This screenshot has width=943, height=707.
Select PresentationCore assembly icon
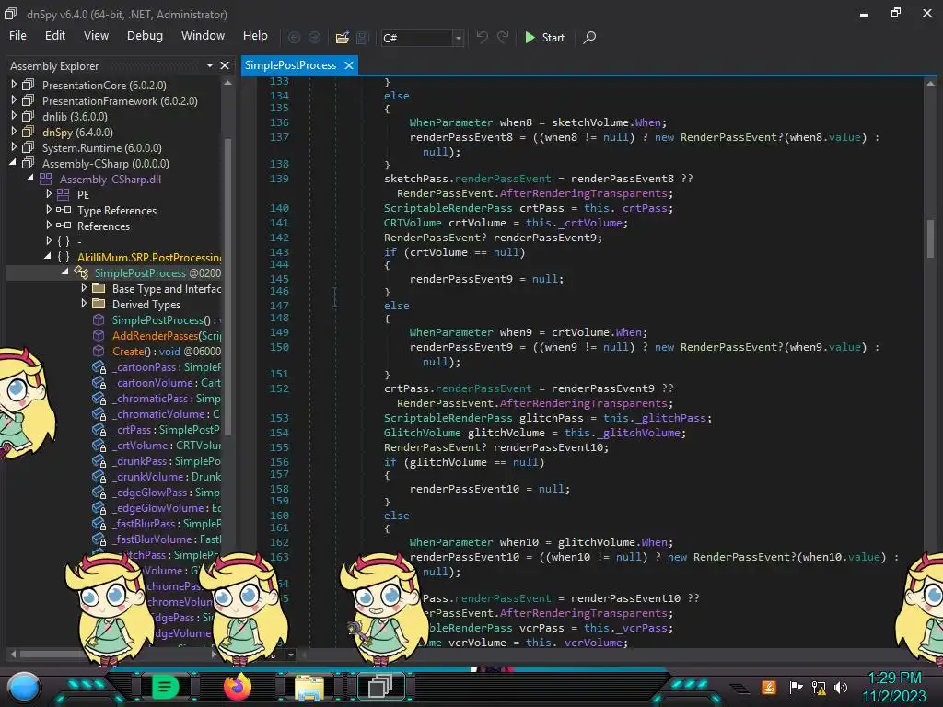pos(28,85)
